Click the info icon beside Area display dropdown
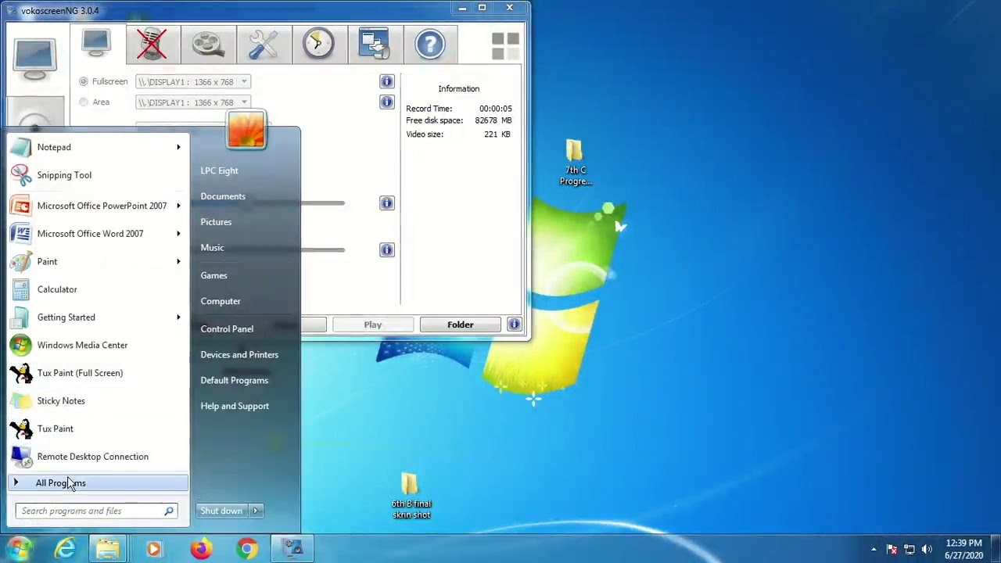Viewport: 1001px width, 563px height. point(387,102)
